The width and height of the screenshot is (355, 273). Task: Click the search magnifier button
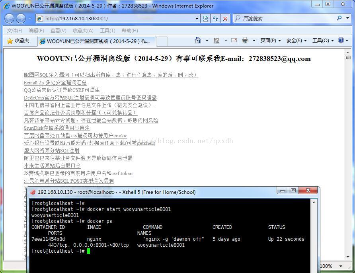[x=339, y=18]
